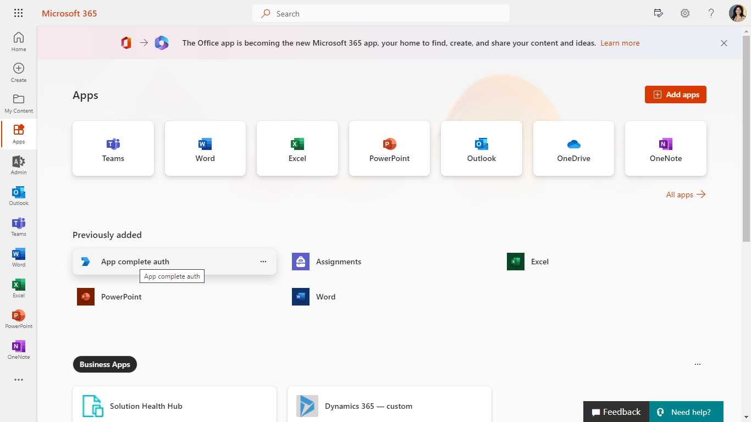Viewport: 751px width, 422px height.
Task: Launch Word from the left sidebar
Action: point(19,257)
